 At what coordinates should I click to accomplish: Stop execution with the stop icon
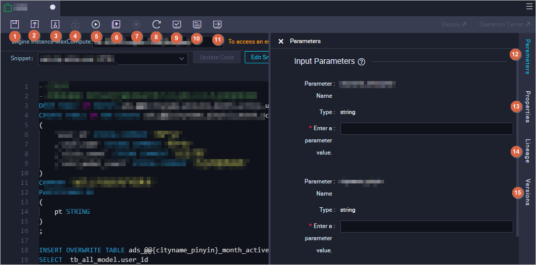click(x=136, y=24)
